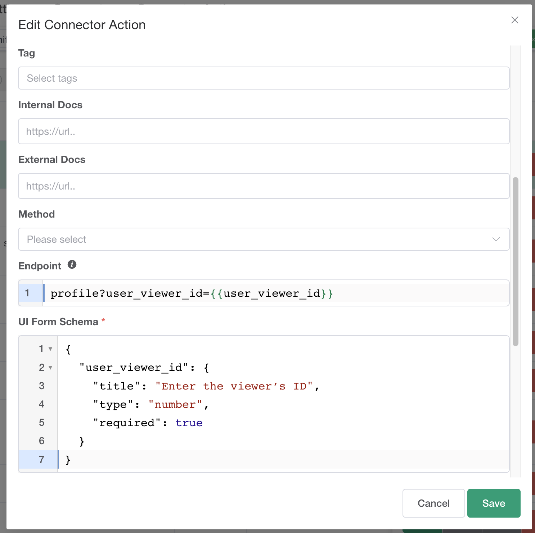This screenshot has height=533, width=535.
Task: Focus the Internal Docs URL field
Action: pos(264,132)
